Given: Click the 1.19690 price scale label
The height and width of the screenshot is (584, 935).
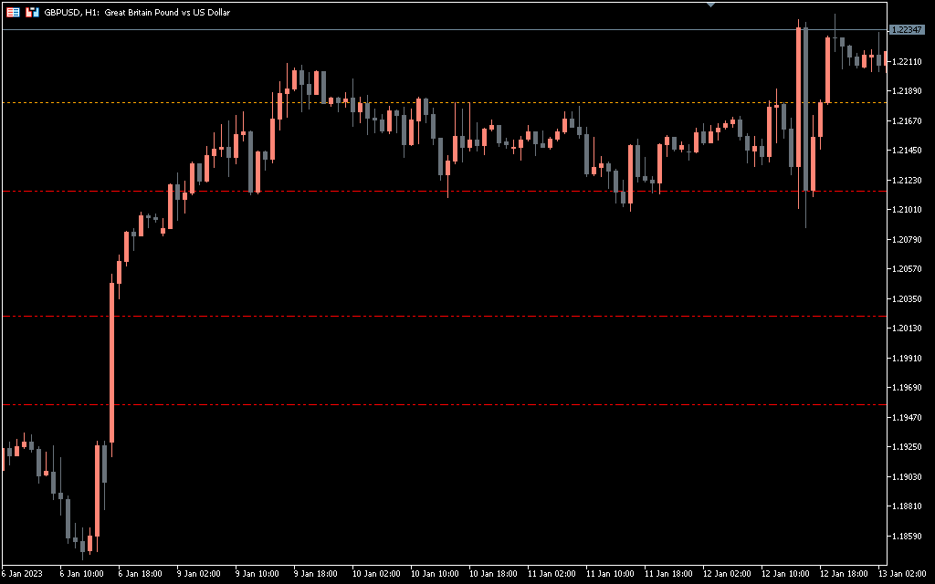Looking at the screenshot, I should pyautogui.click(x=905, y=388).
